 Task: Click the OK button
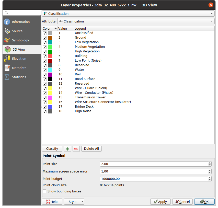pos(204,202)
